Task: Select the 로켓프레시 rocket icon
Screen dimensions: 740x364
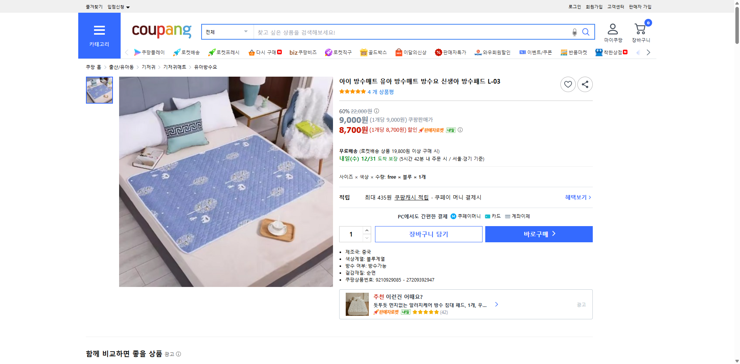Action: [211, 52]
